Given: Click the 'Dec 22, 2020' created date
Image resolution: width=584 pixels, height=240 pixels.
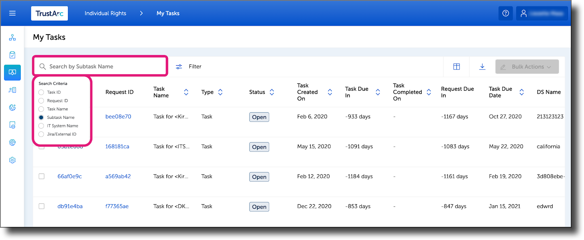Looking at the screenshot, I should (314, 206).
